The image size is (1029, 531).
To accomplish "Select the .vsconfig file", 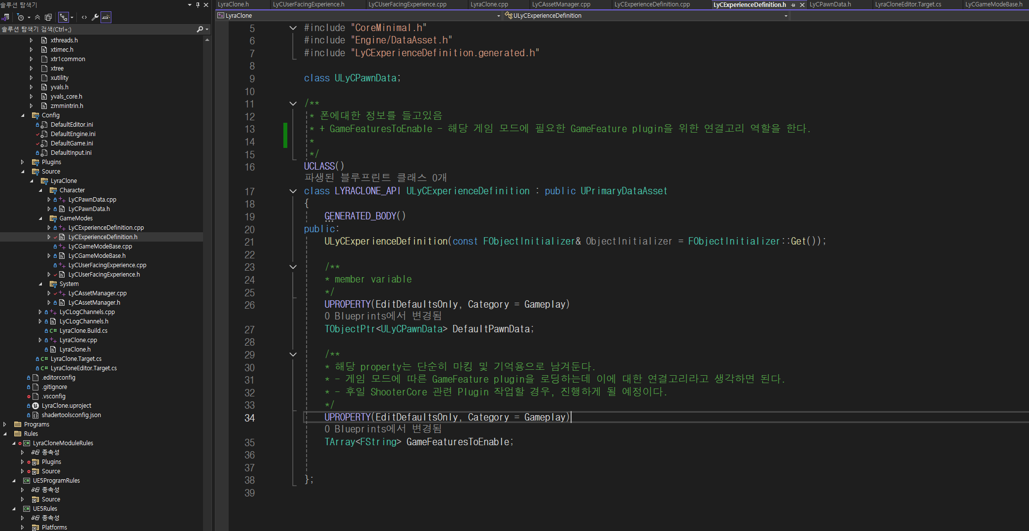I will click(53, 396).
